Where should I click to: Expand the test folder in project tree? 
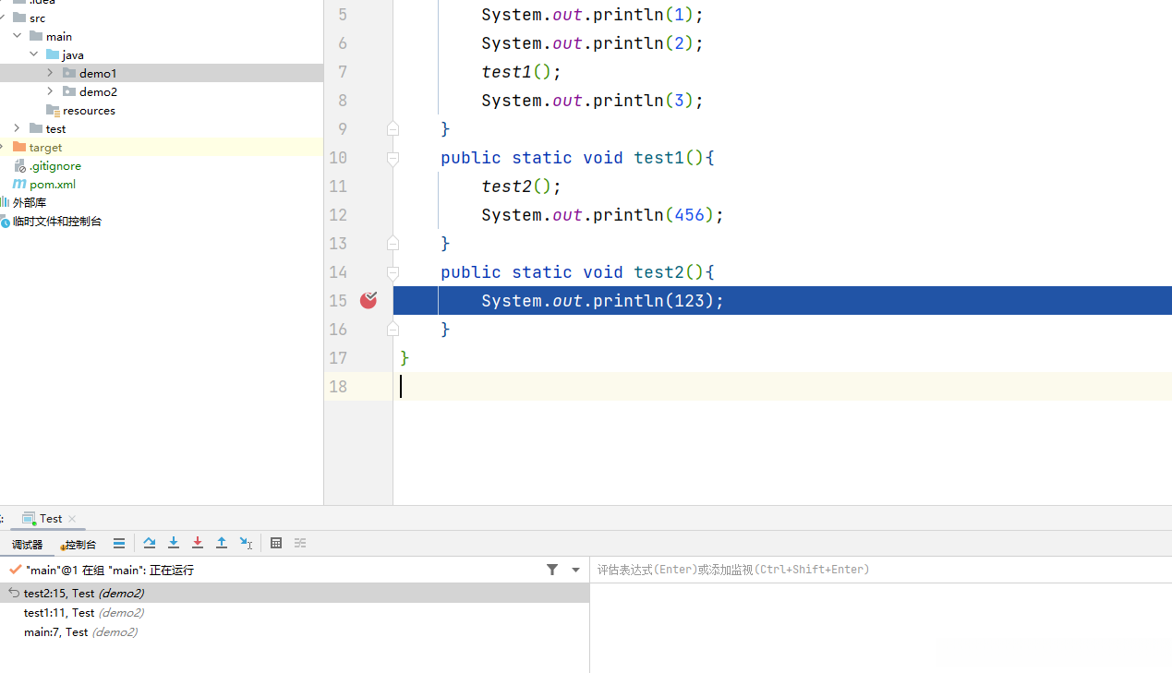17,128
